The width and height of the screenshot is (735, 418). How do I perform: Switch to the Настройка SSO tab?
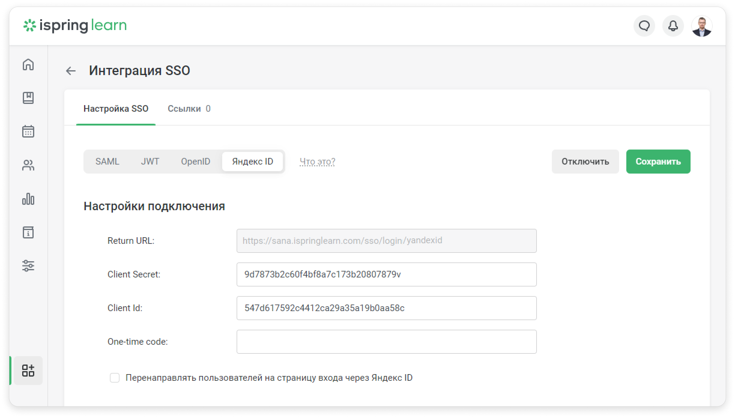tap(116, 109)
